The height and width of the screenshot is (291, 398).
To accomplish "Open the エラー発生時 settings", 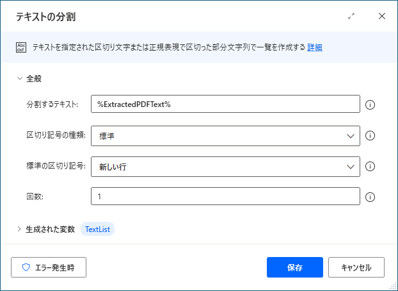I will point(49,267).
